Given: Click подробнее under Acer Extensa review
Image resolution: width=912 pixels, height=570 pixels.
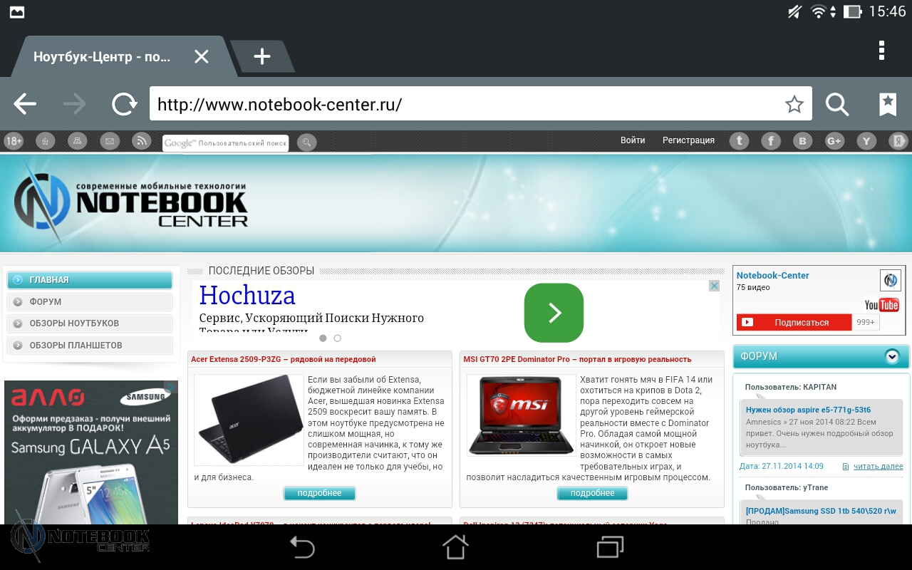Looking at the screenshot, I should [319, 493].
